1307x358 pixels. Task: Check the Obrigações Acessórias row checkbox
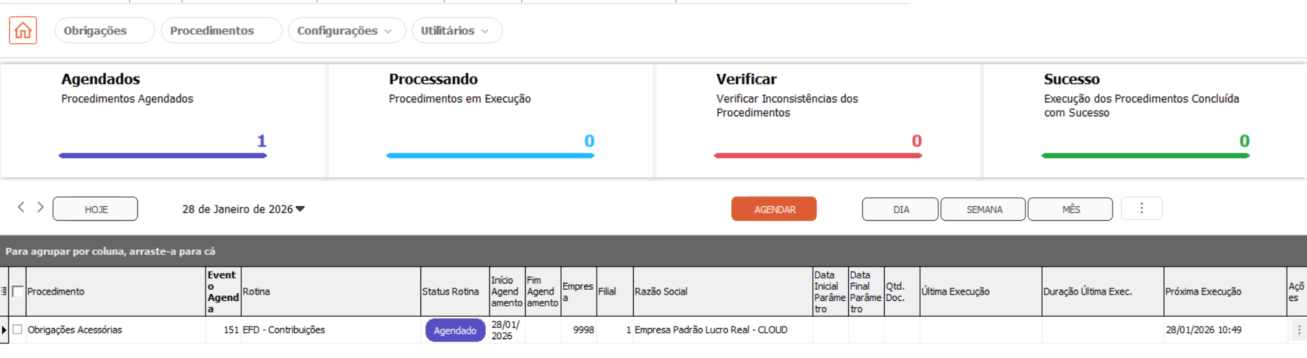pyautogui.click(x=18, y=329)
